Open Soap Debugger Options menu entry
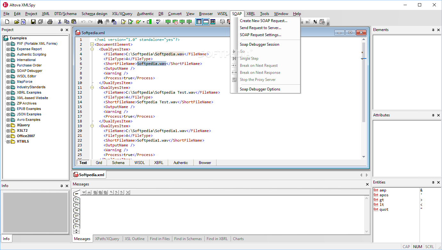The image size is (442, 250). click(x=265, y=89)
